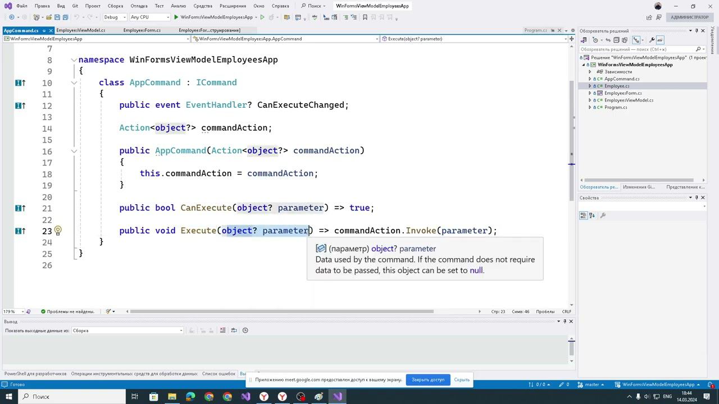Viewport: 719px width, 404px height.
Task: Click the lightbulb quick actions icon
Action: click(57, 231)
